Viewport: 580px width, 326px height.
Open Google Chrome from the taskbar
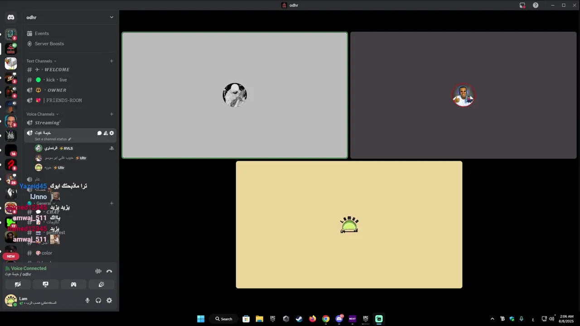[x=326, y=319]
